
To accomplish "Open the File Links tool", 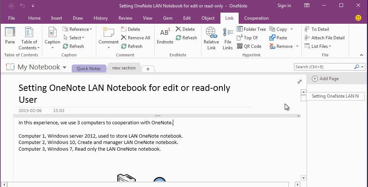I will point(227,38).
